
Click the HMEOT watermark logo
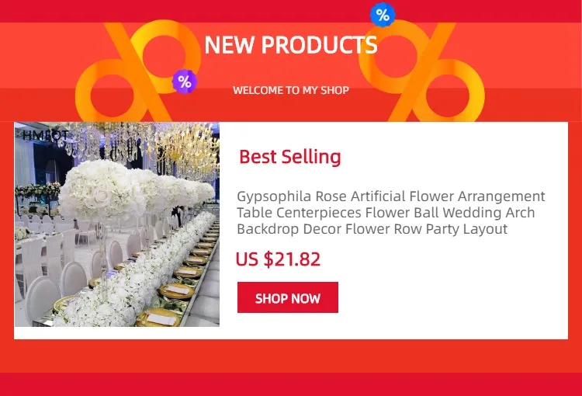(45, 136)
